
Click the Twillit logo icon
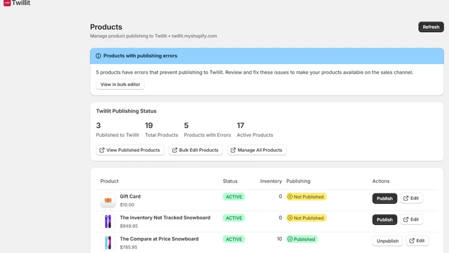[7, 3]
